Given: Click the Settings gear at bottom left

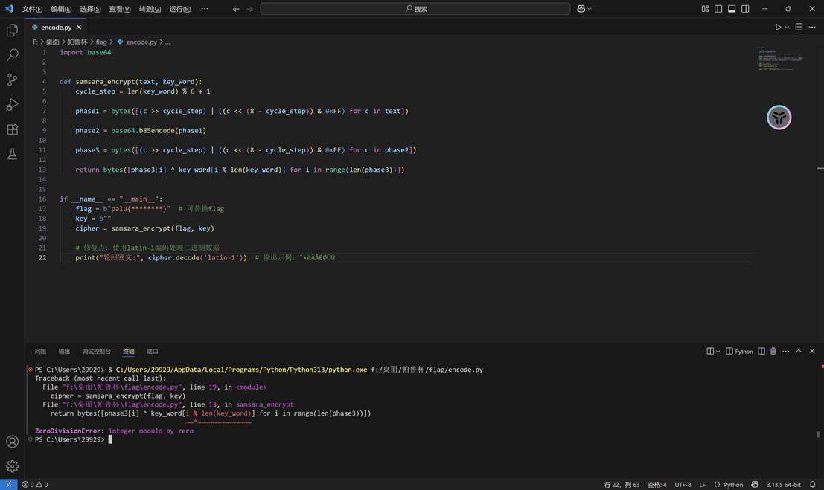Looking at the screenshot, I should point(11,466).
